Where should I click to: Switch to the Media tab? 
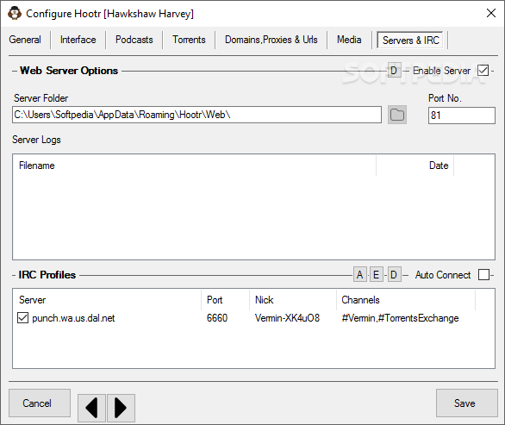(349, 40)
